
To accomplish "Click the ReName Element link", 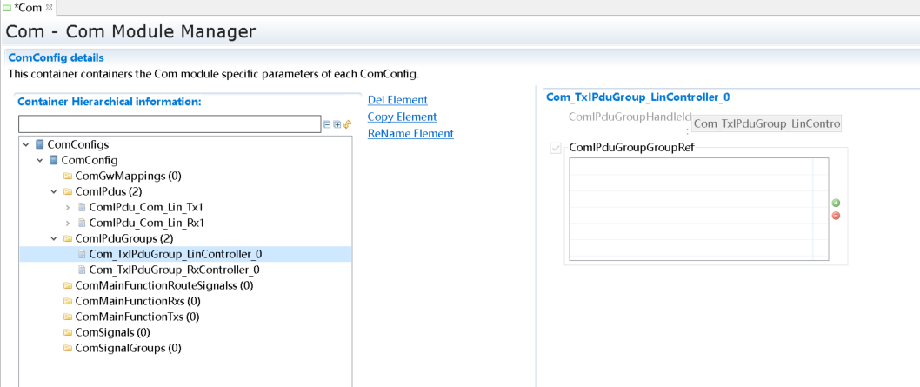I will click(x=410, y=133).
